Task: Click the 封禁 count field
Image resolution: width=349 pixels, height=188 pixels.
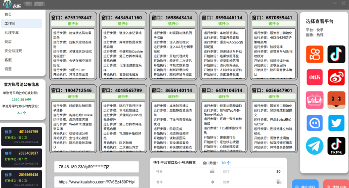Action: coord(252,182)
